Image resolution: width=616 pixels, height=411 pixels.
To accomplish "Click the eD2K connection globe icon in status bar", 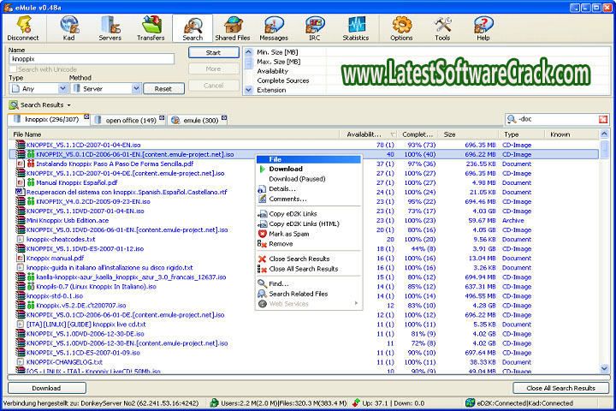I will pos(470,402).
